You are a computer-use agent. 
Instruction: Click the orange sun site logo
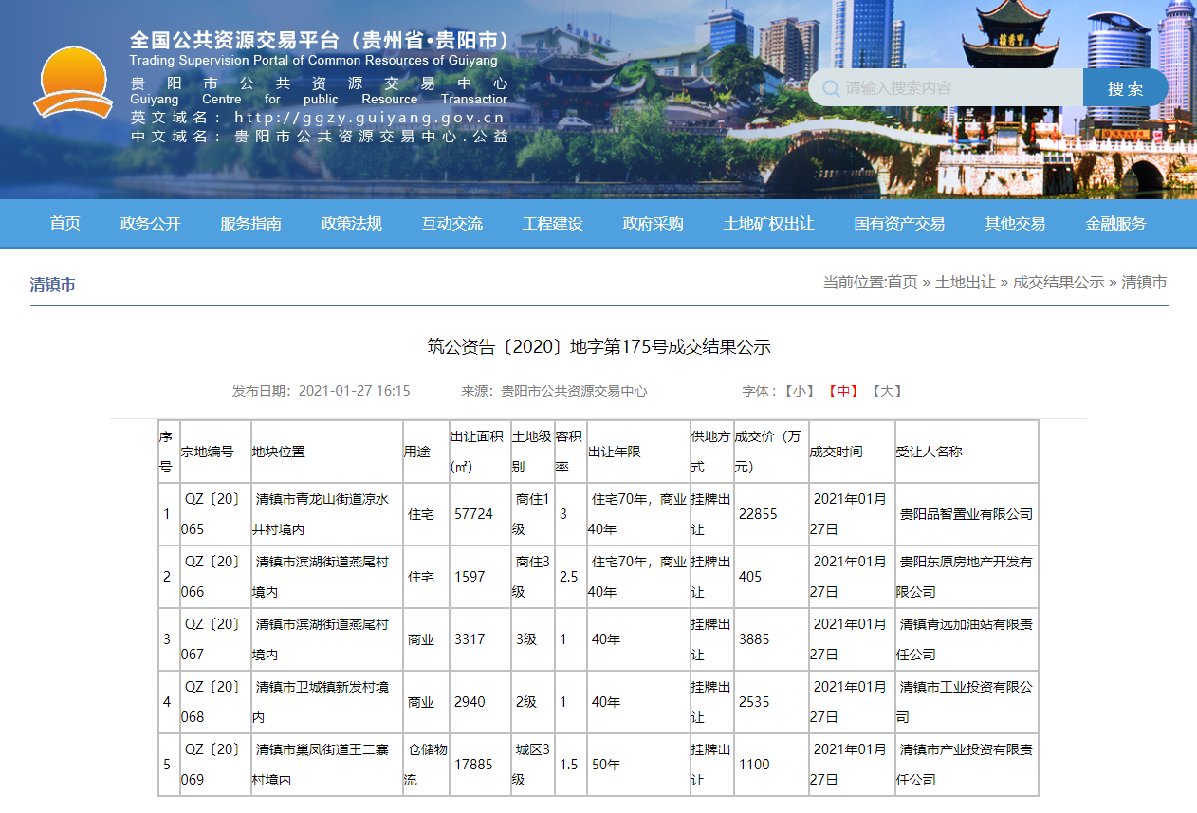[73, 82]
